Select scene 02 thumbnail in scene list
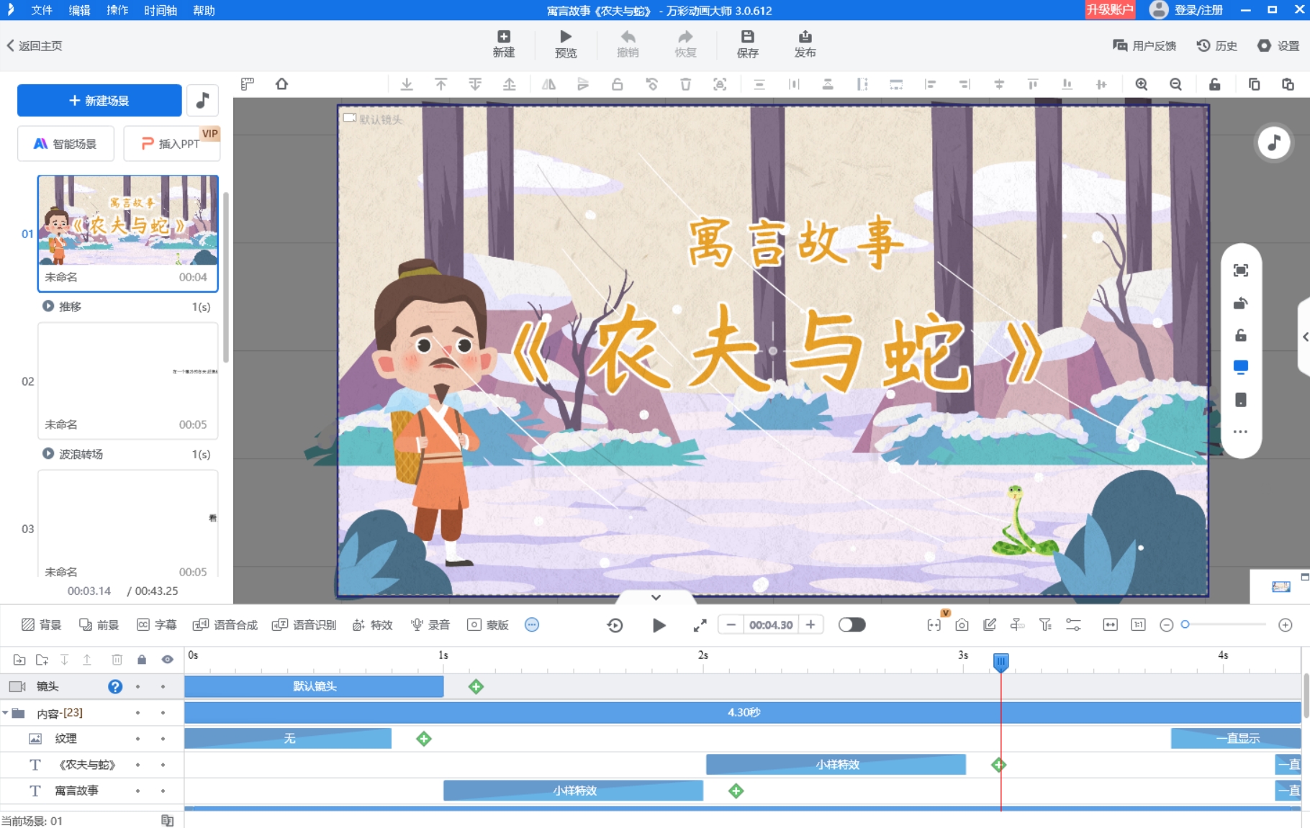Viewport: 1310px width, 828px height. coord(127,380)
